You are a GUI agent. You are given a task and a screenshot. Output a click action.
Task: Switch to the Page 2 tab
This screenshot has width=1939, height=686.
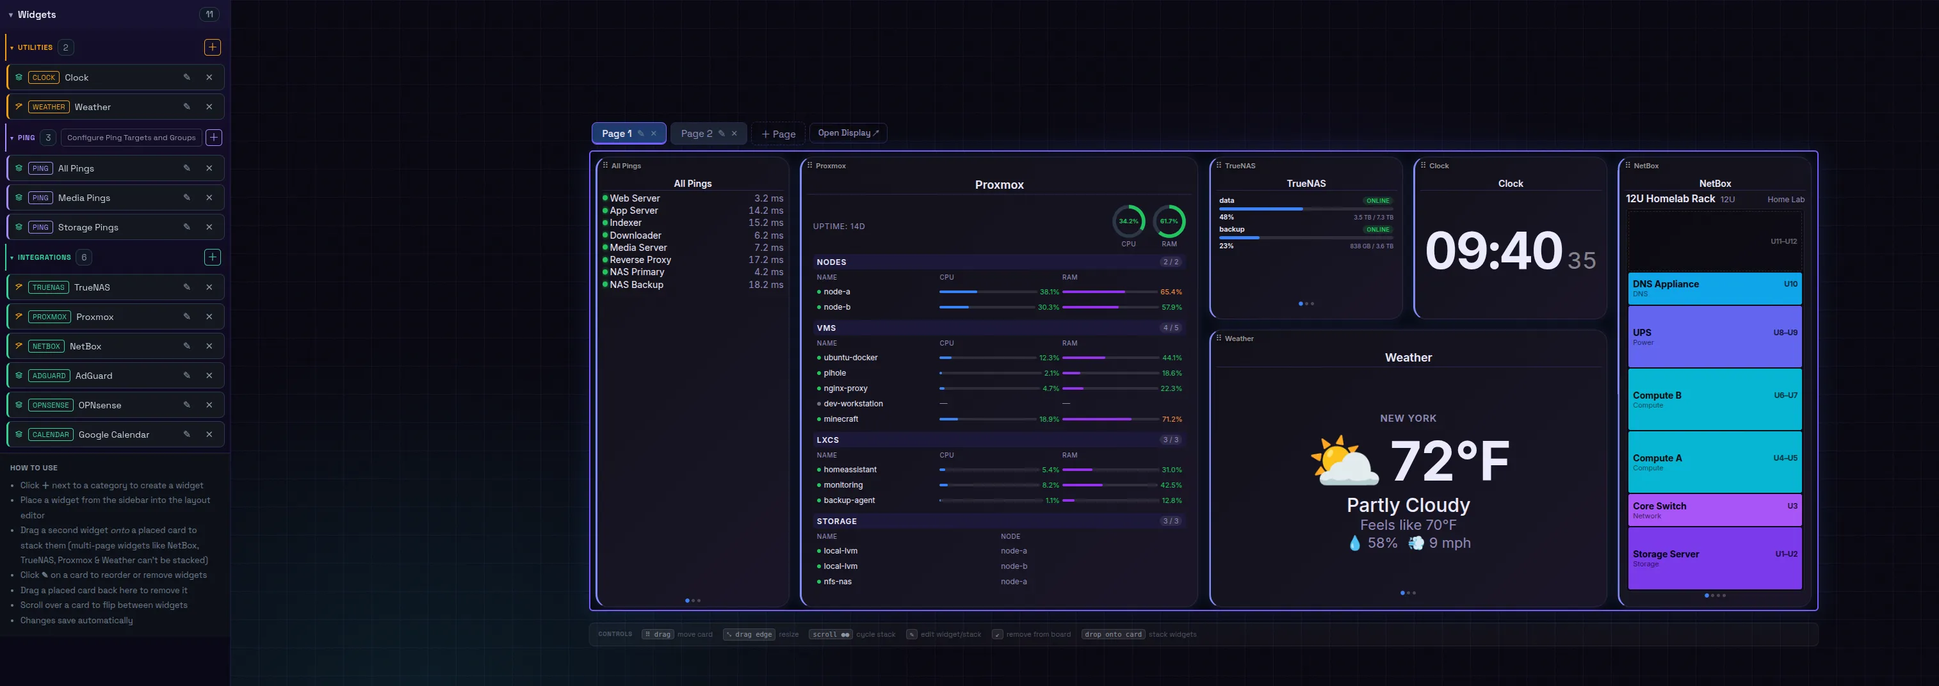click(x=696, y=134)
